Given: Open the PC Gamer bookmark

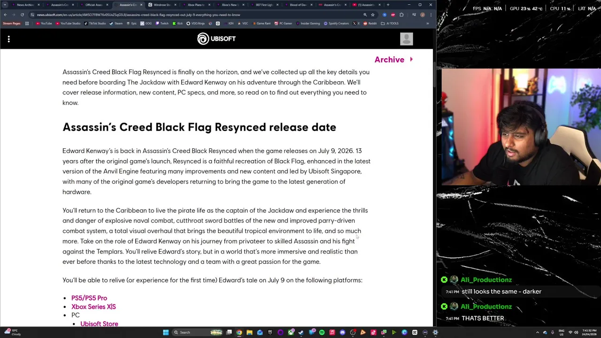Looking at the screenshot, I should pyautogui.click(x=283, y=23).
